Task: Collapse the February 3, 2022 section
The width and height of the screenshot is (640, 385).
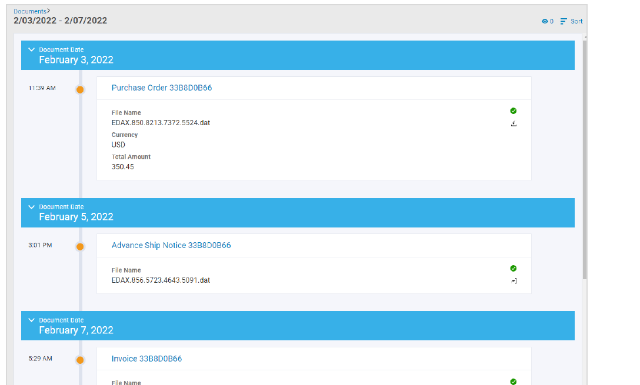Action: (x=31, y=49)
